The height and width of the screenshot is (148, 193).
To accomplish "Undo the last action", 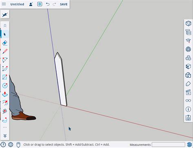I will click(48, 4).
